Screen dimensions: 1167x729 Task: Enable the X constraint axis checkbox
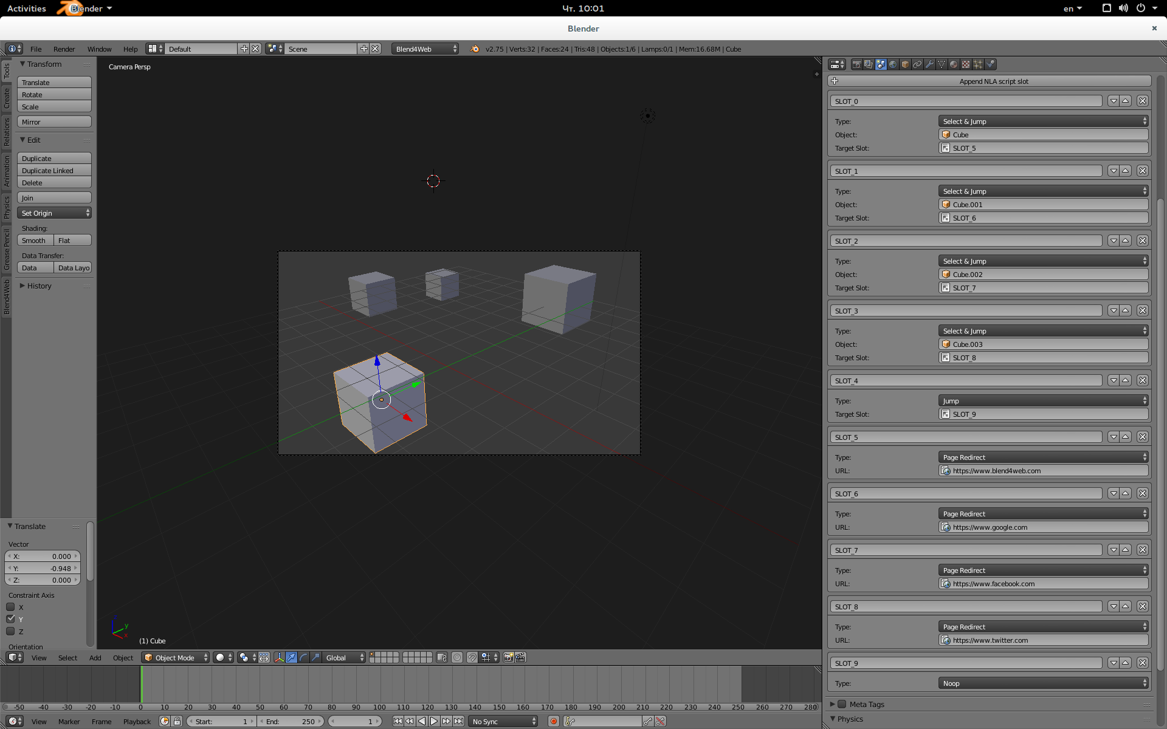click(x=10, y=607)
